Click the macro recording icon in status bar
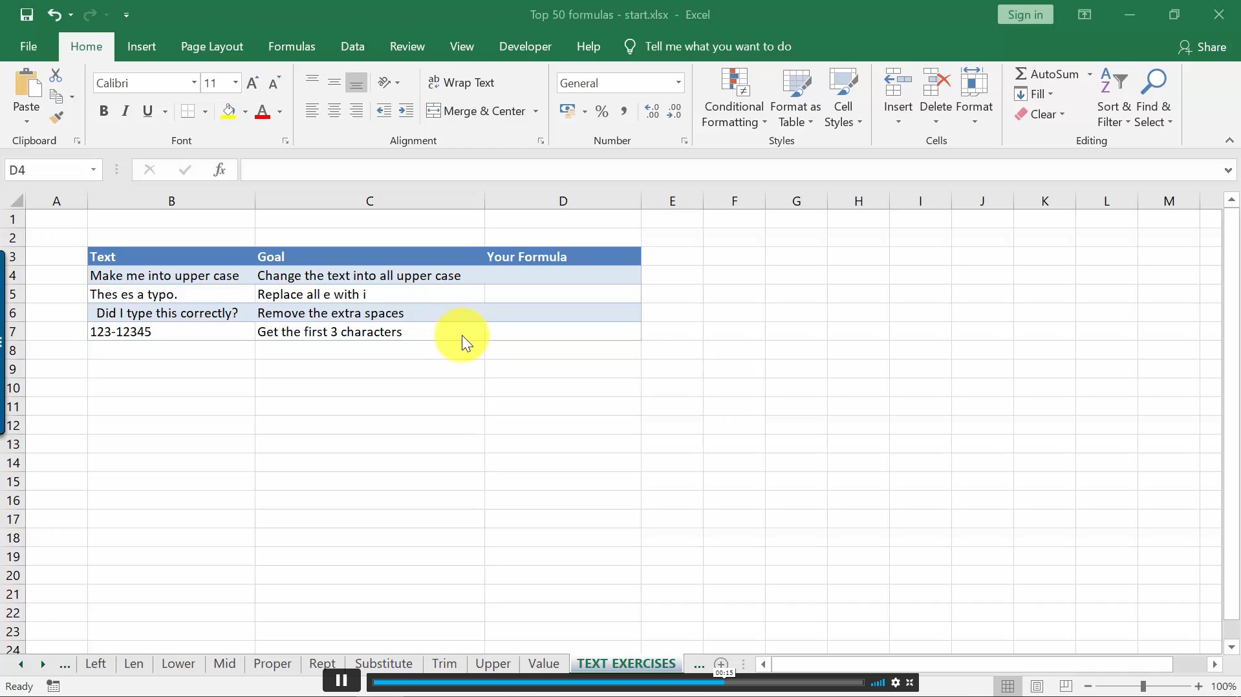Viewport: 1241px width, 697px height. click(x=54, y=686)
